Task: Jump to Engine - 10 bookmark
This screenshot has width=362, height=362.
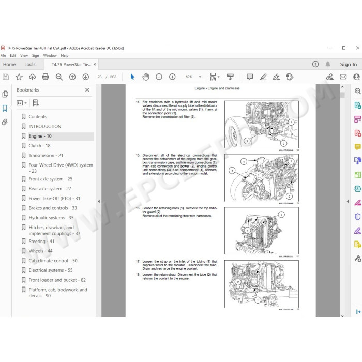Action: pyautogui.click(x=40, y=136)
